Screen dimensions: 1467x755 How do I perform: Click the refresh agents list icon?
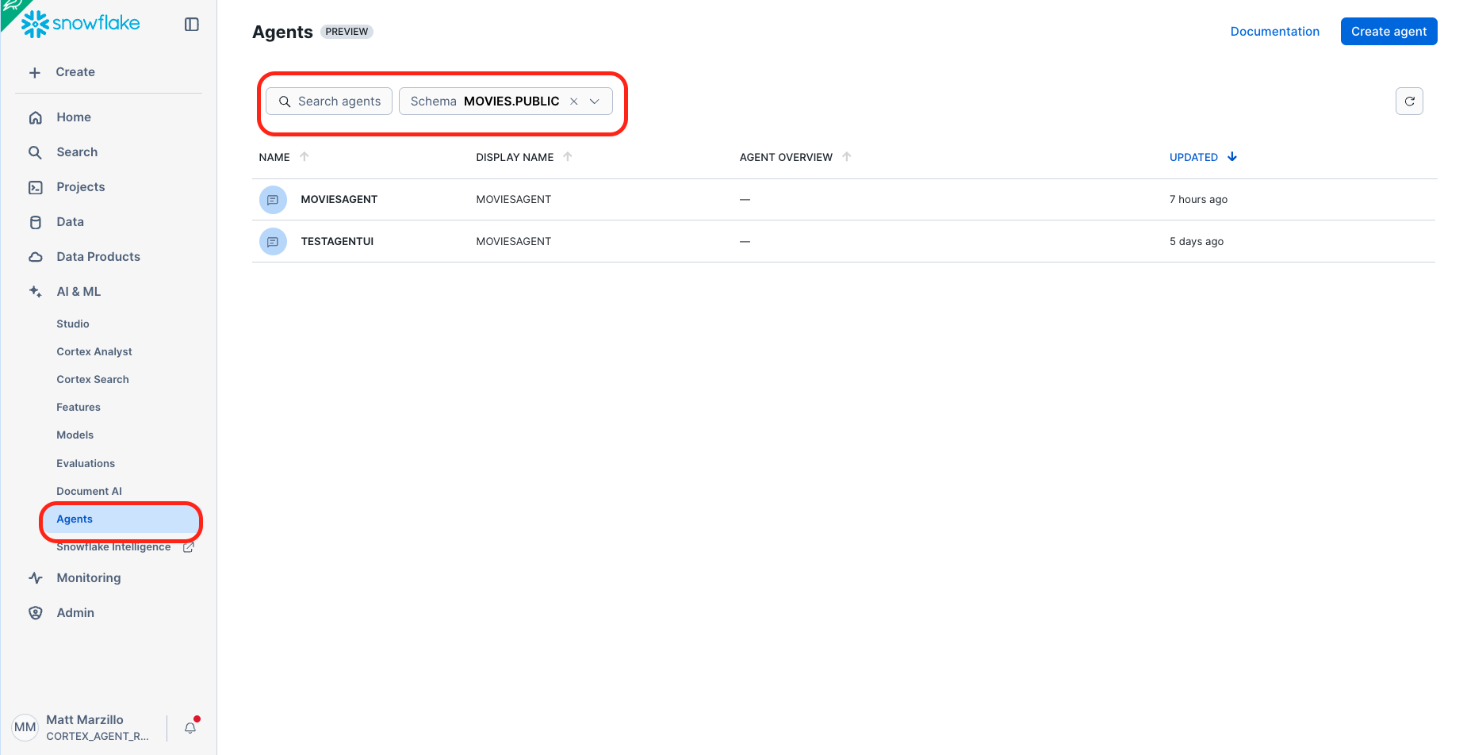pos(1409,102)
